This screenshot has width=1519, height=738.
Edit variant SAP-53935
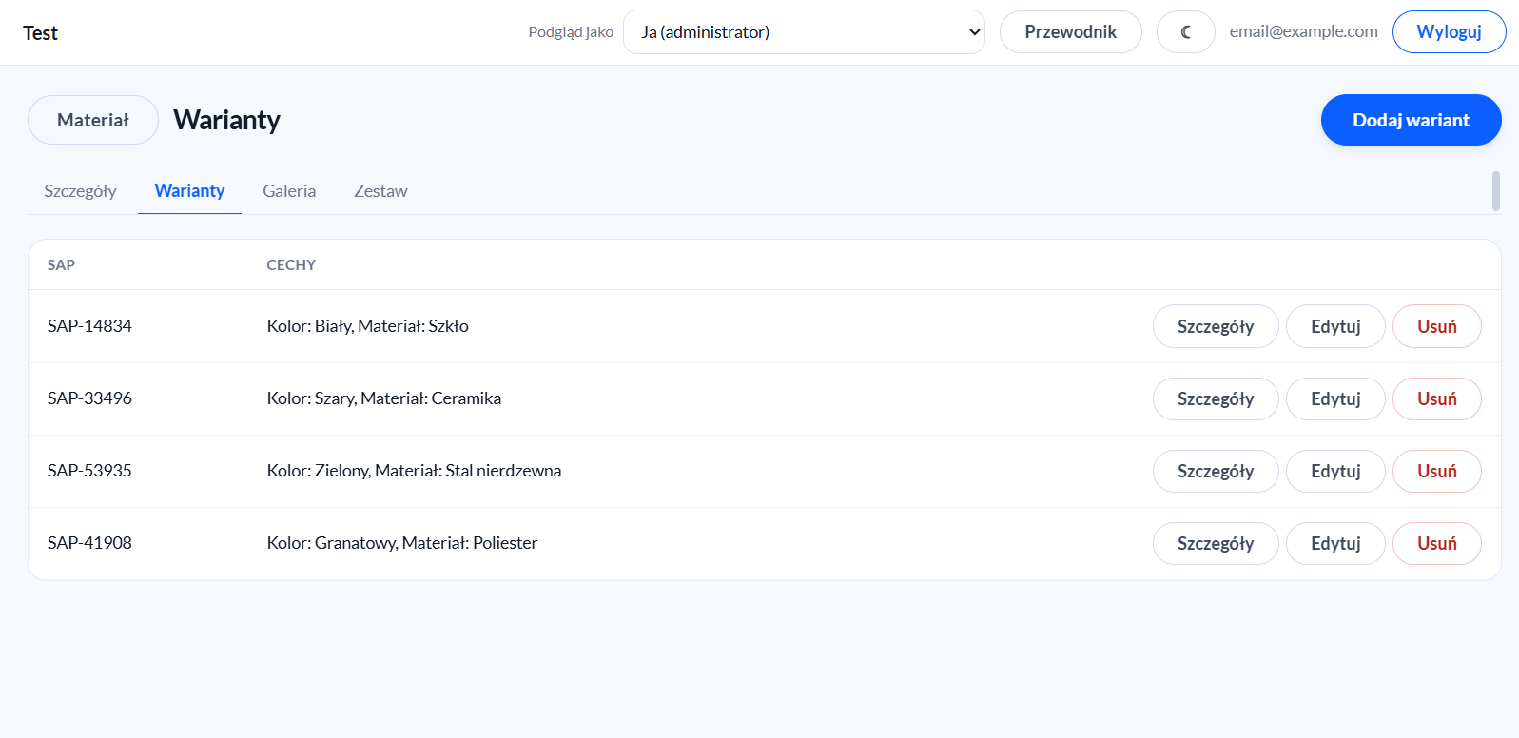[x=1335, y=471]
